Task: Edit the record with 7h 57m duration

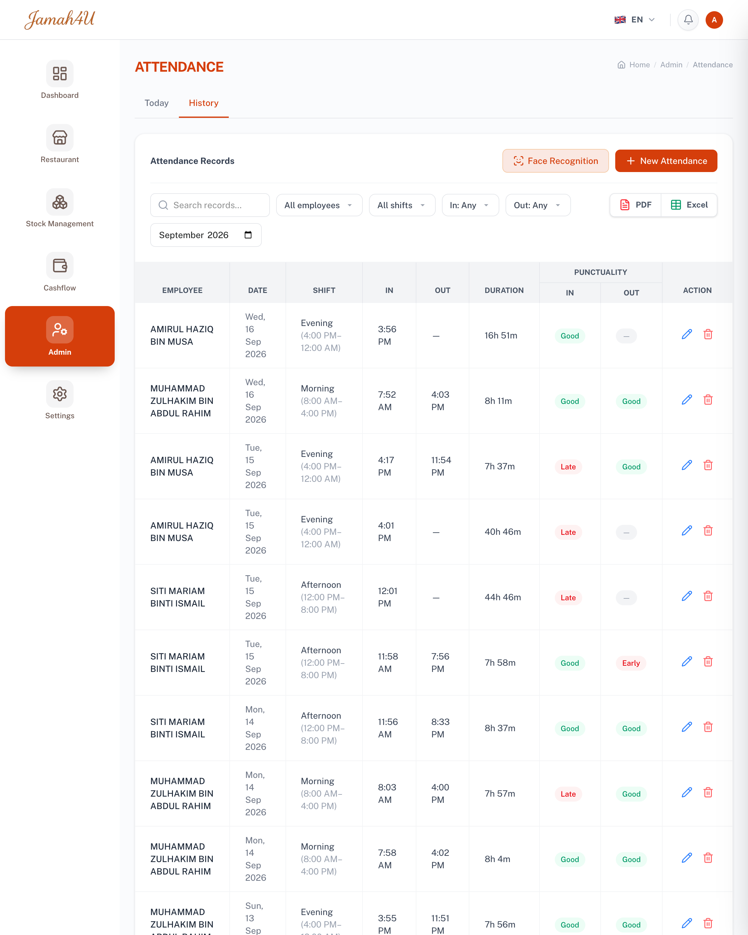Action: coord(687,792)
